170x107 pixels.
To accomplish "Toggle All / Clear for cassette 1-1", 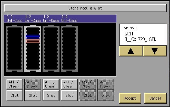I will 14,84.
